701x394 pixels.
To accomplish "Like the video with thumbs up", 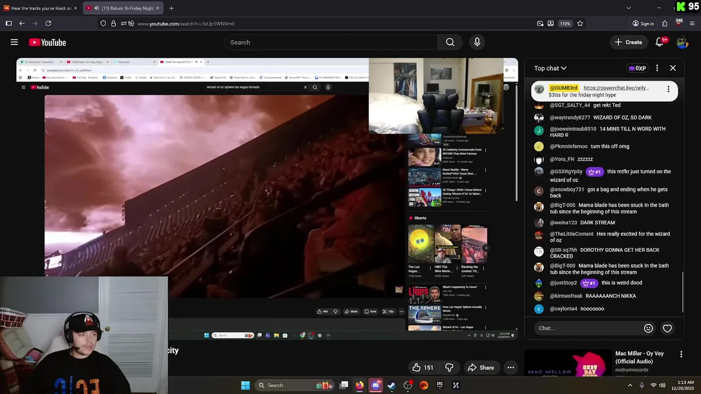I will click(x=422, y=368).
